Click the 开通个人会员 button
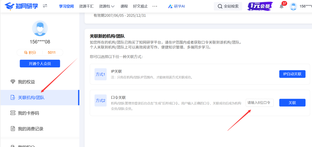312x147 pixels. [40, 63]
